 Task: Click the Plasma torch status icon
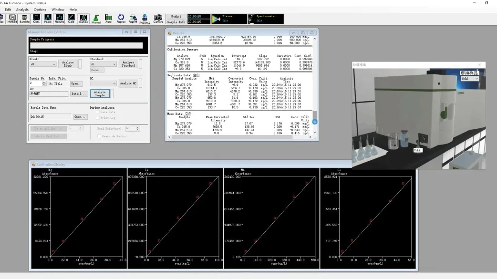pyautogui.click(x=217, y=20)
